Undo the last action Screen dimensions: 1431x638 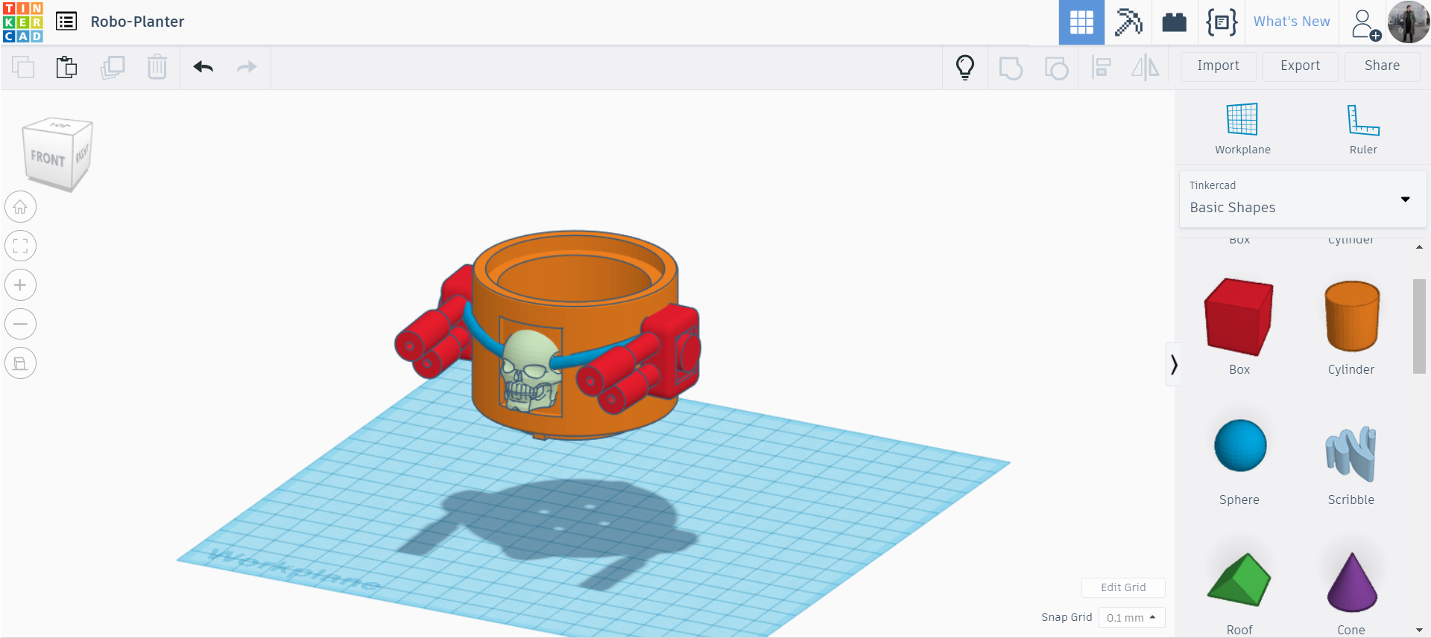203,67
